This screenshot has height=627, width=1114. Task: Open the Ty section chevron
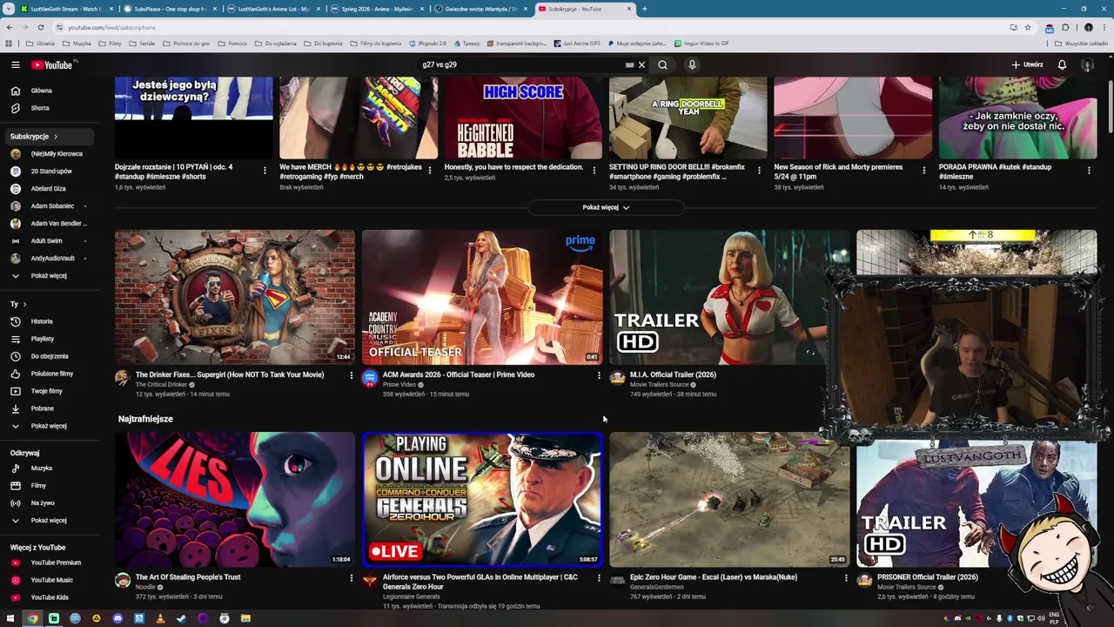24,304
